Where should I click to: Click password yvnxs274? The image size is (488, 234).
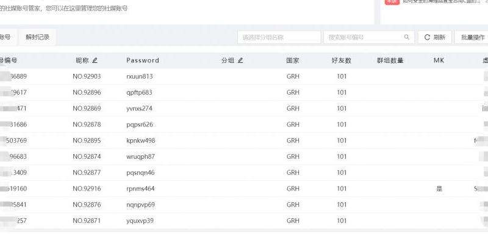click(140, 108)
